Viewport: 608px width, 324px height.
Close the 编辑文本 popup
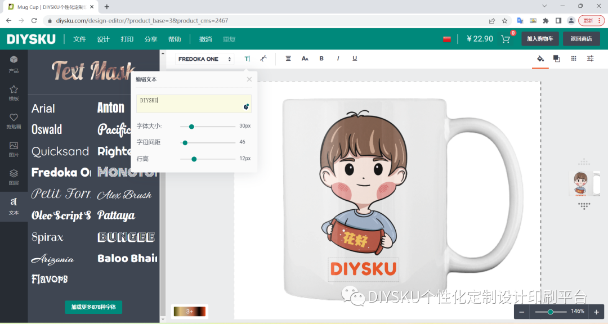(x=249, y=79)
